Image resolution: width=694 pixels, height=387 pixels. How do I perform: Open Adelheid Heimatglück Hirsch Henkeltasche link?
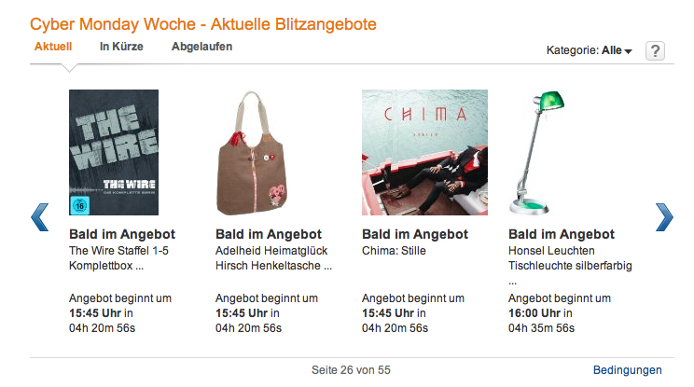pos(273,258)
